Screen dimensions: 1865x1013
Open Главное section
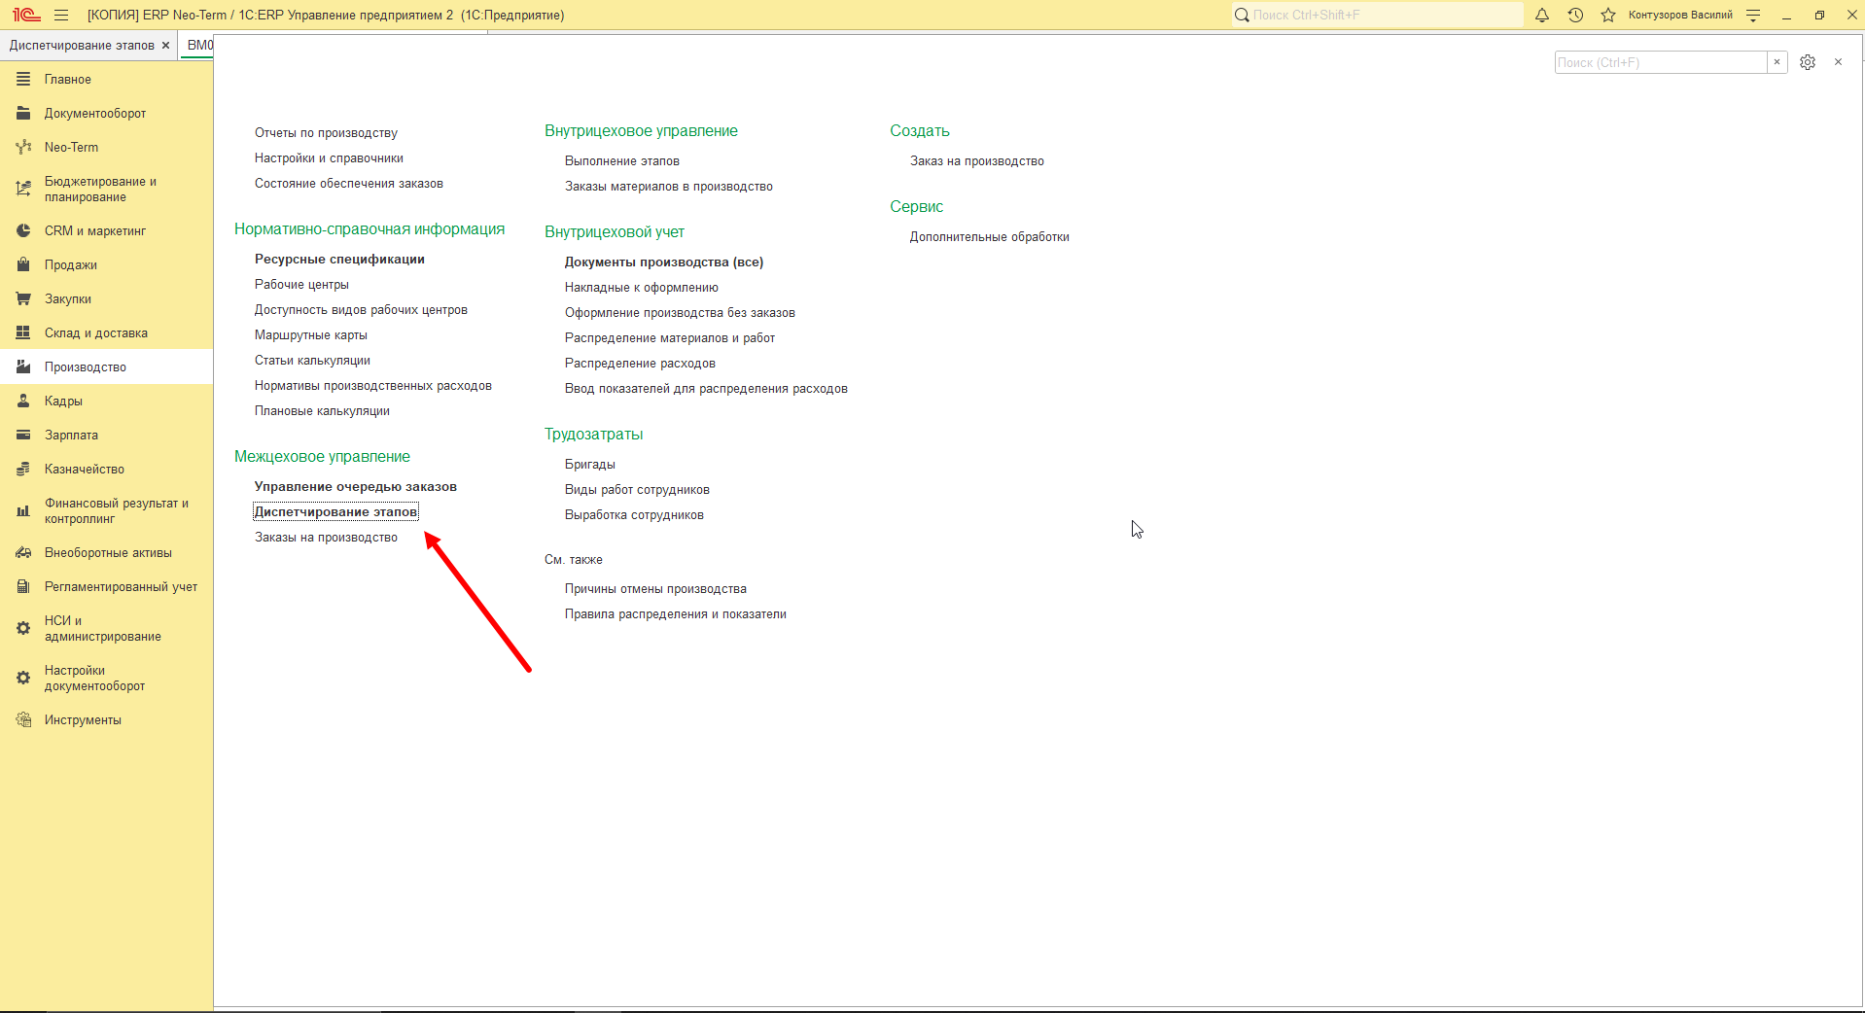[106, 80]
